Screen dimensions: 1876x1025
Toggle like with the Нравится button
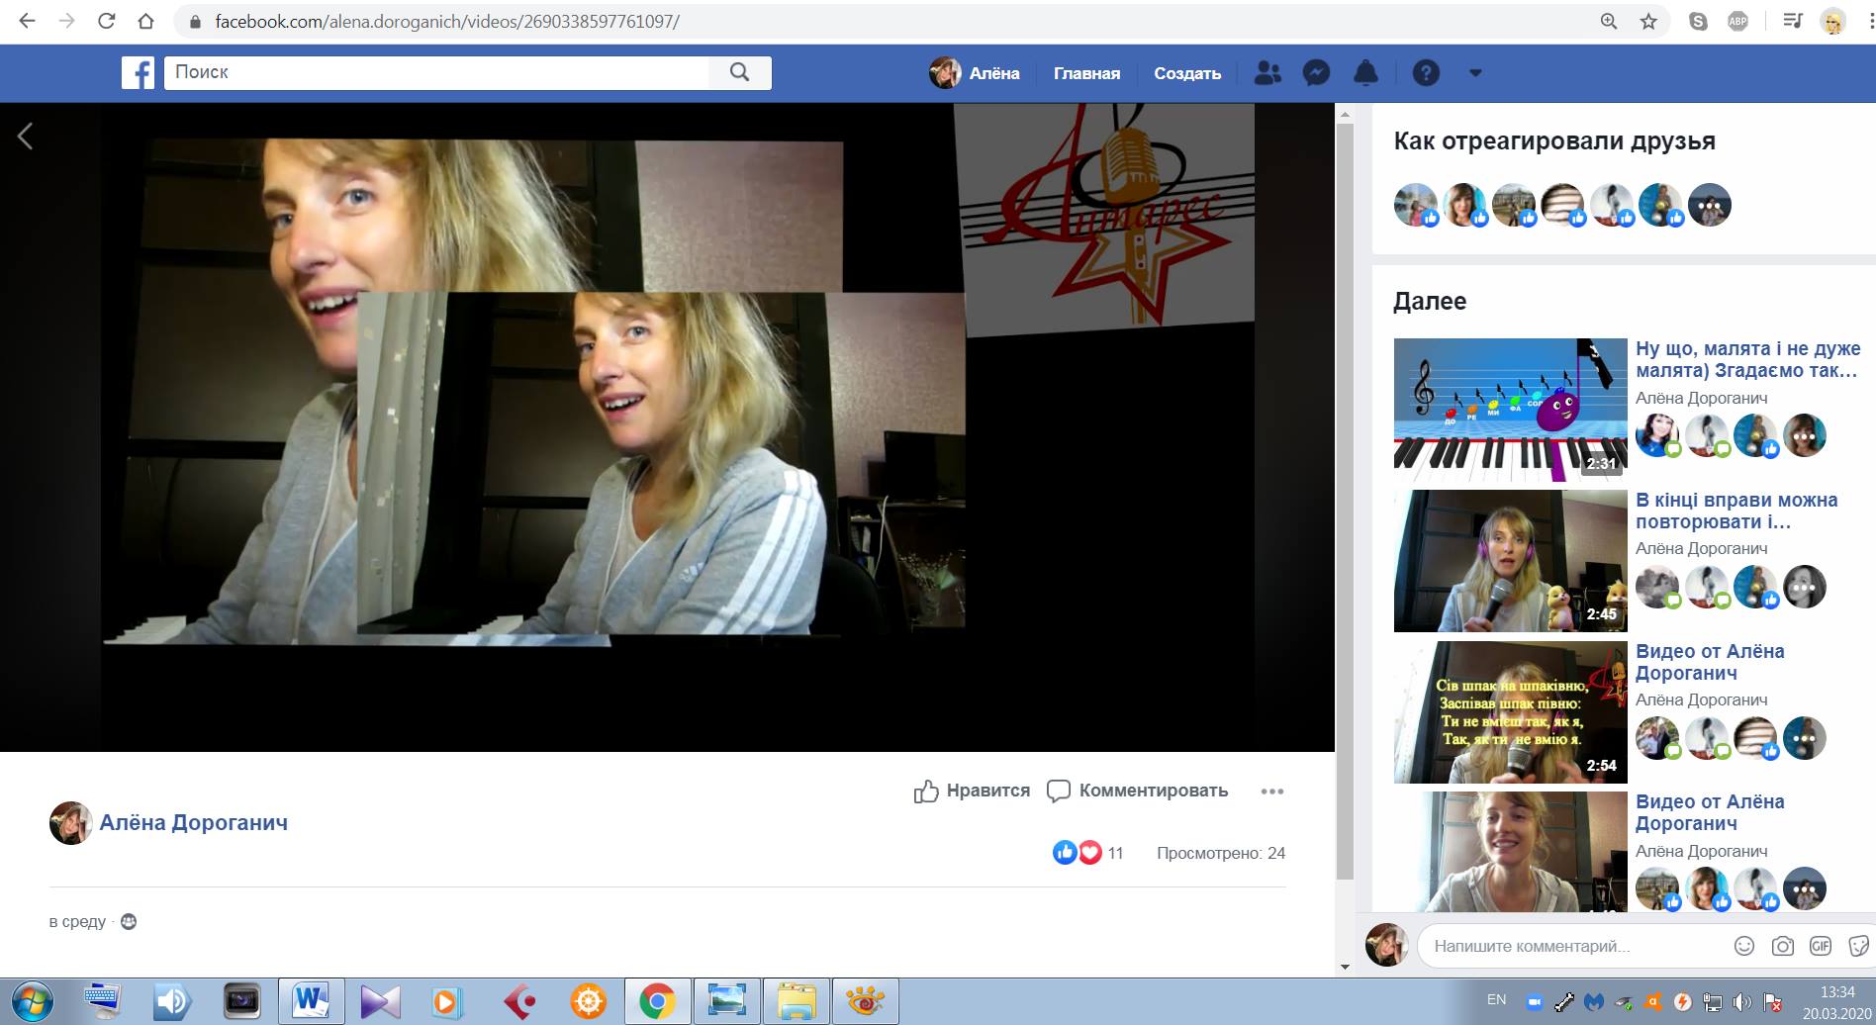pos(972,791)
